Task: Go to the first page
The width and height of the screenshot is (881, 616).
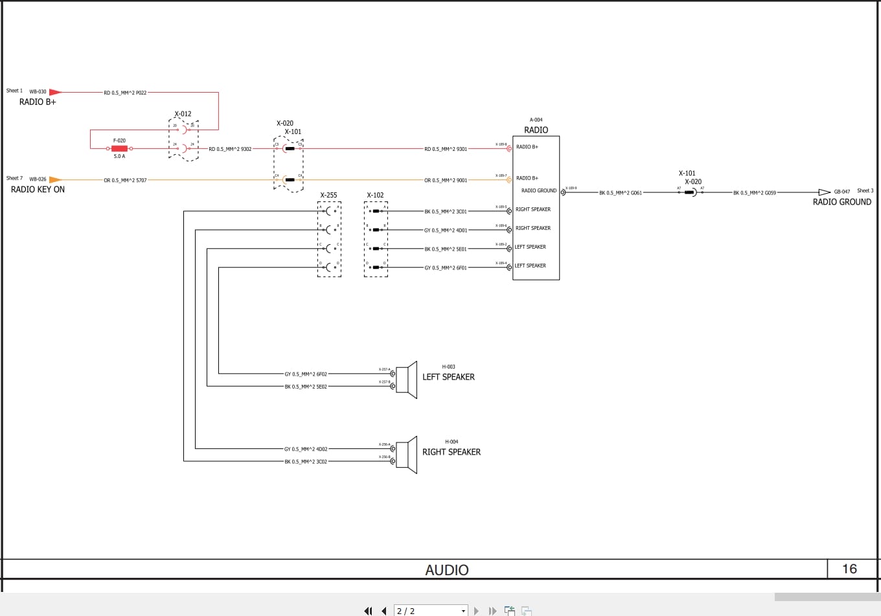Action: point(368,611)
